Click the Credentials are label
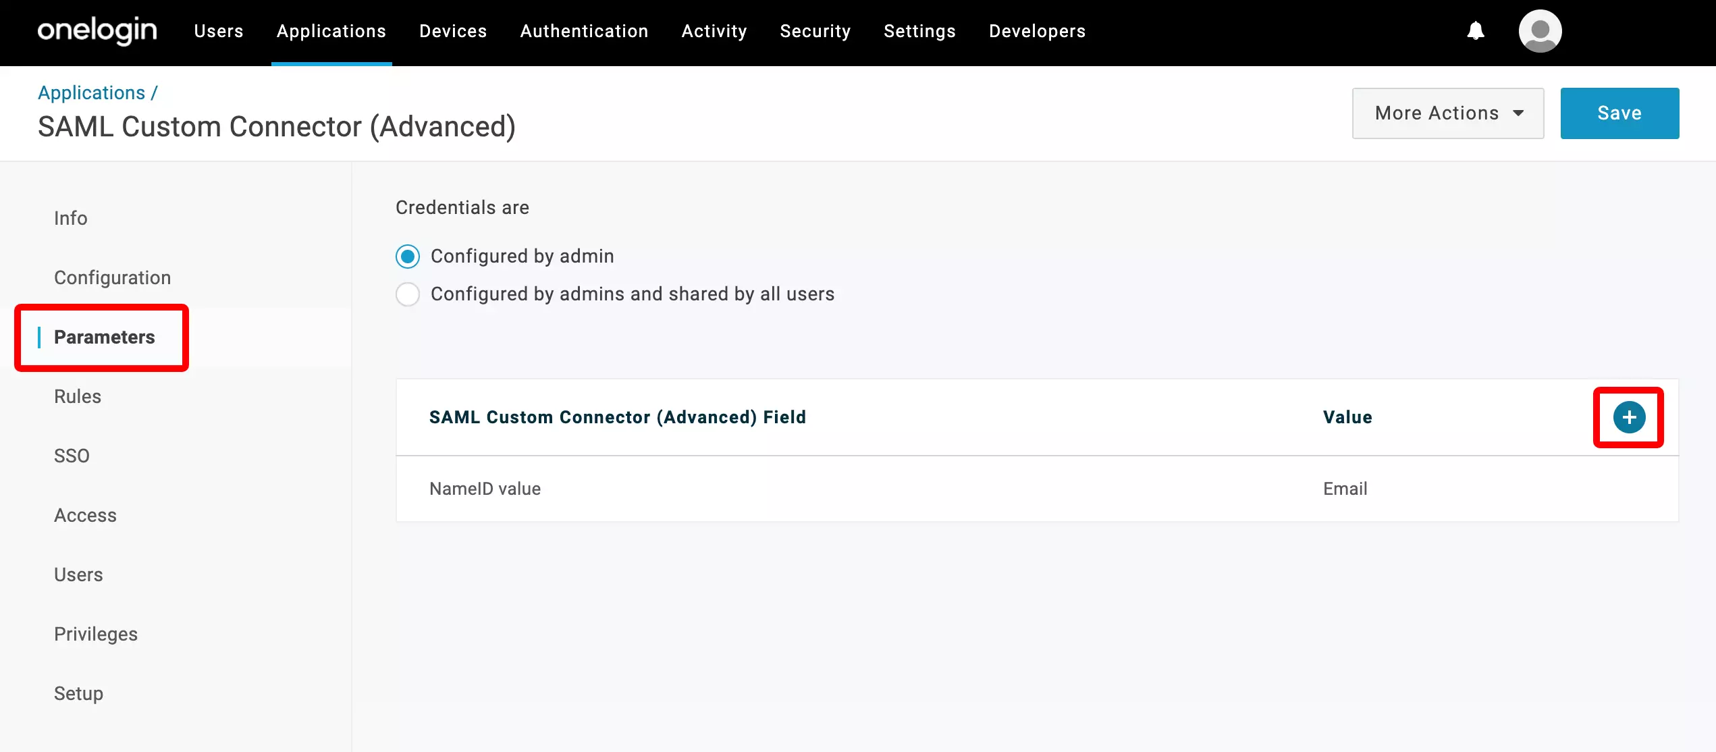The image size is (1716, 752). (462, 208)
